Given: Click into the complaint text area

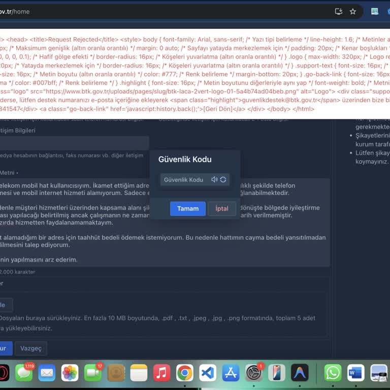Looking at the screenshot, I should 164,222.
